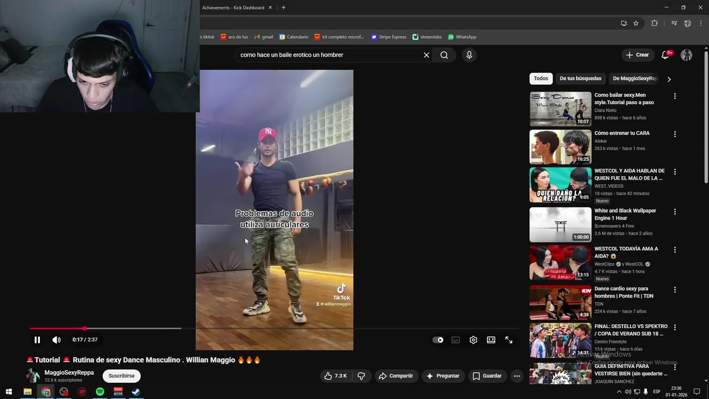Open the Chrome media control icon
709x399 pixels.
click(674, 23)
